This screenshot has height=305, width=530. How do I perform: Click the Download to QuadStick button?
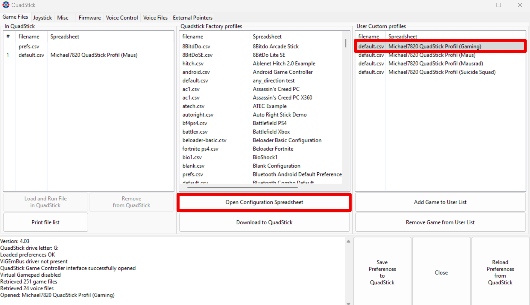tap(264, 222)
